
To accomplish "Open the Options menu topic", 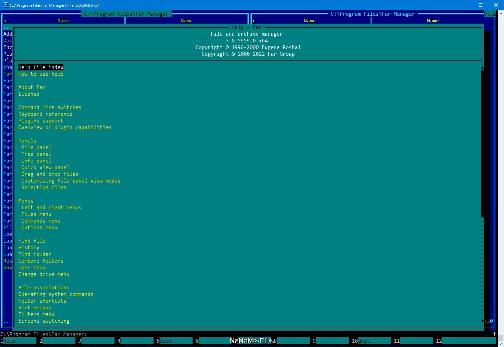I will [39, 228].
